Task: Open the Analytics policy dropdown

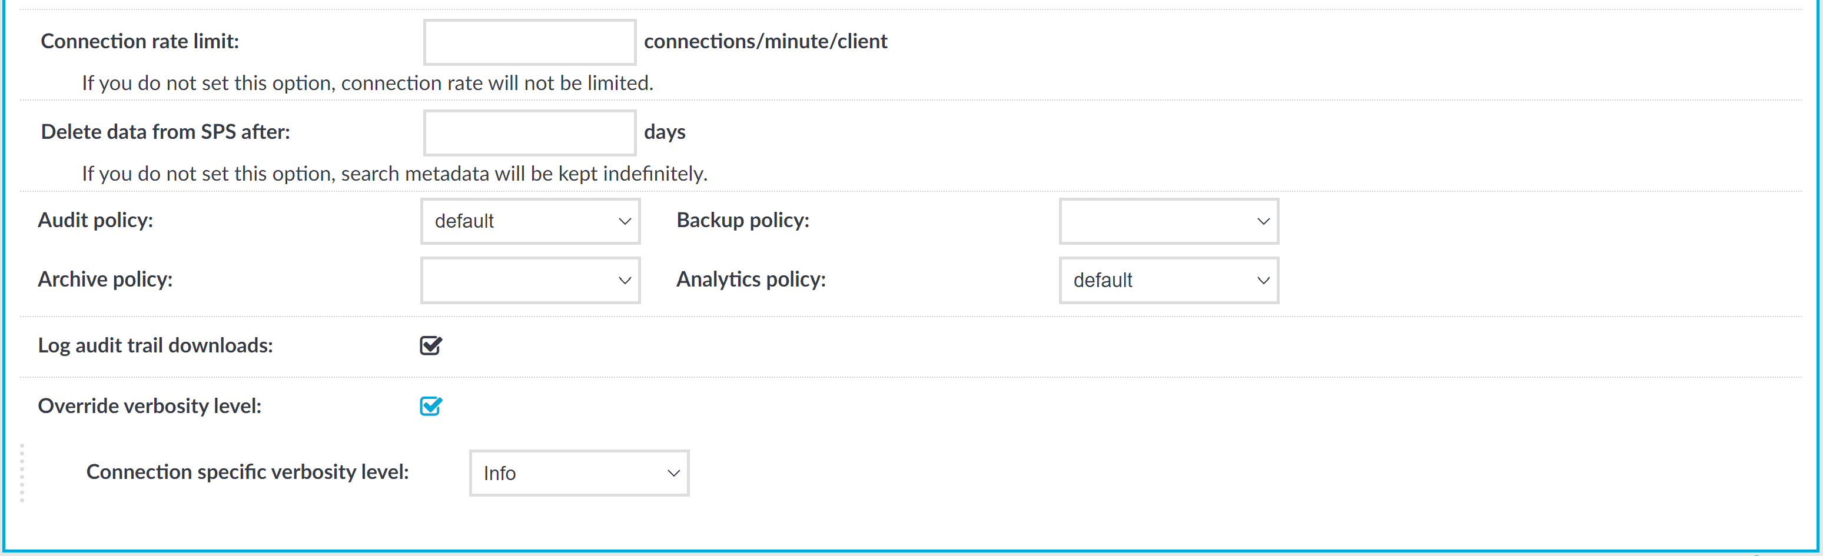Action: 1168,280
